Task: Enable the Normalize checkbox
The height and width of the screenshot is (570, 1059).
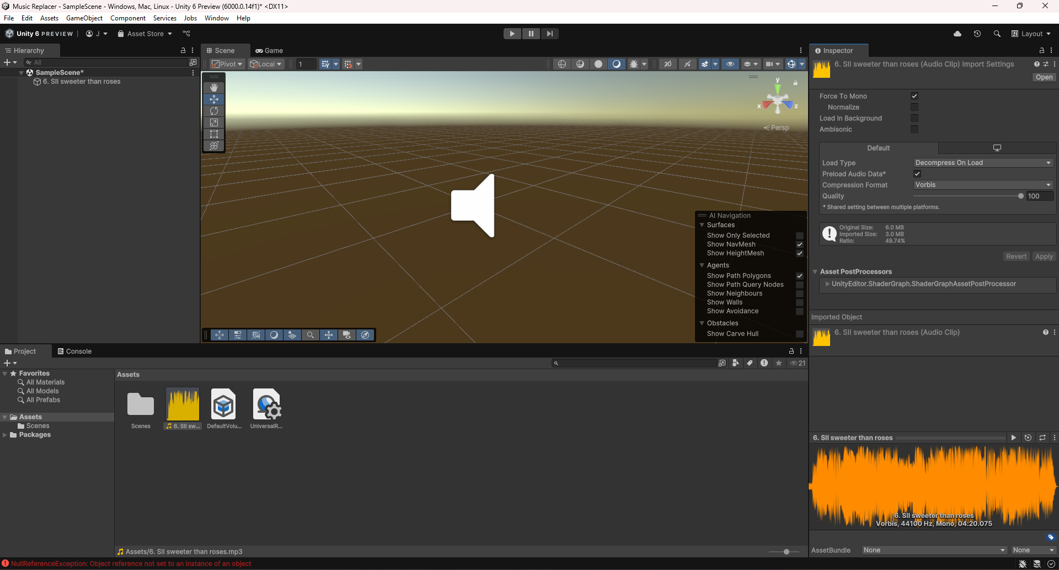Action: point(914,107)
